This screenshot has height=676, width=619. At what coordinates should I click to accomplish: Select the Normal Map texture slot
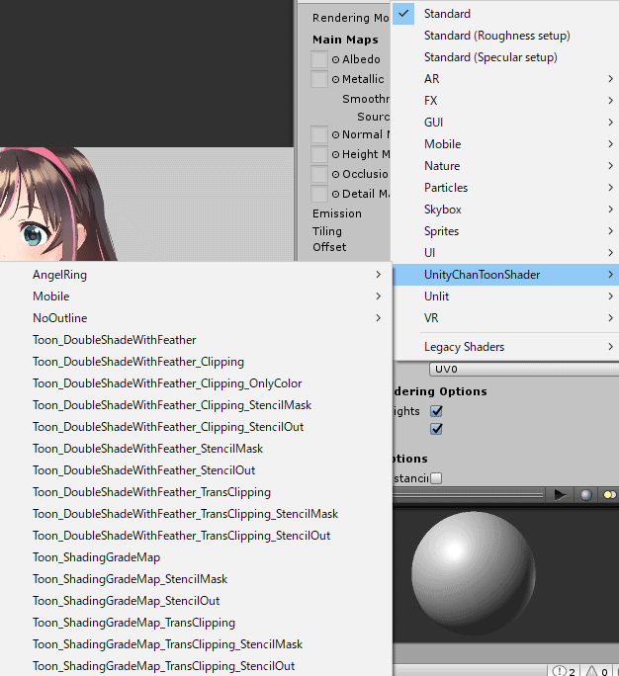[x=319, y=134]
